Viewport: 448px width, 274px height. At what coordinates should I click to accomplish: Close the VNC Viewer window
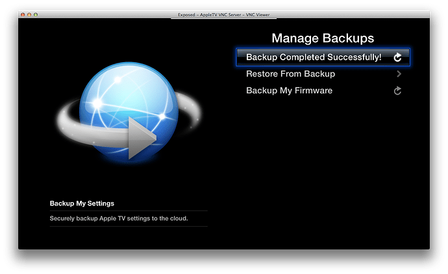(x=23, y=14)
